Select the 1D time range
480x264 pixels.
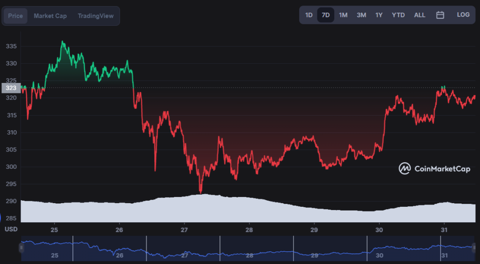tap(309, 15)
